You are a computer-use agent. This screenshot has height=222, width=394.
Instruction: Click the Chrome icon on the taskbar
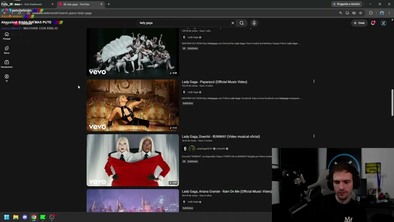point(34,217)
